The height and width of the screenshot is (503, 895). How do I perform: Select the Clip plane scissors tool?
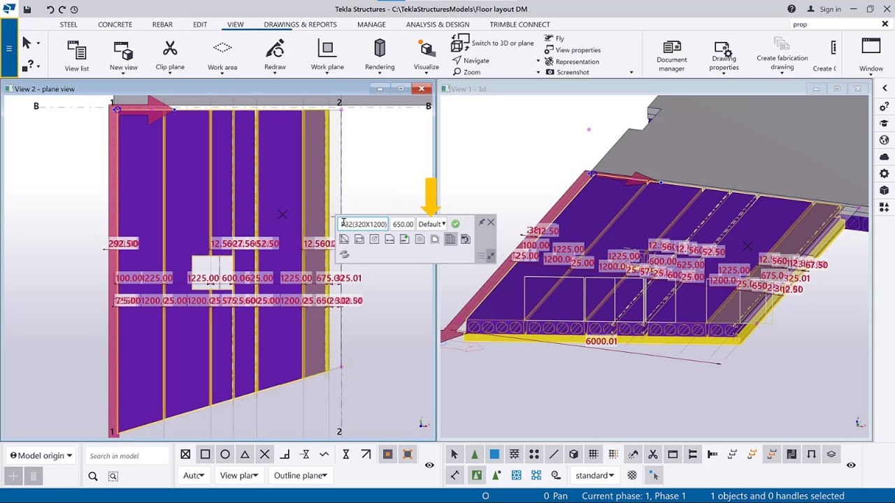click(170, 55)
